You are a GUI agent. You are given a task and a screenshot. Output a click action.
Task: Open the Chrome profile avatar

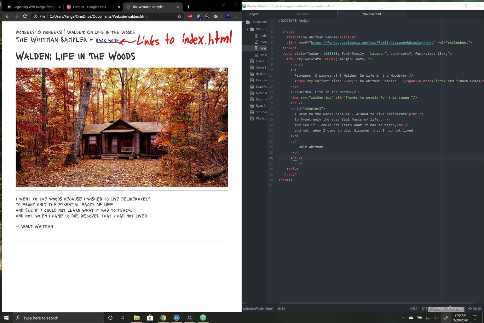pos(227,16)
